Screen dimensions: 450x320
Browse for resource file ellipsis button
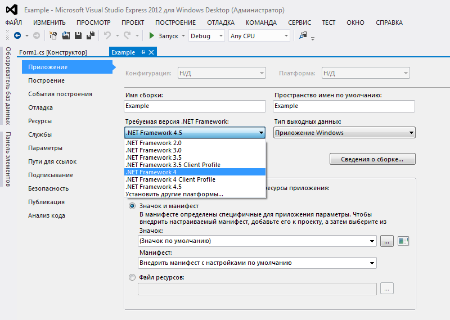click(386, 289)
